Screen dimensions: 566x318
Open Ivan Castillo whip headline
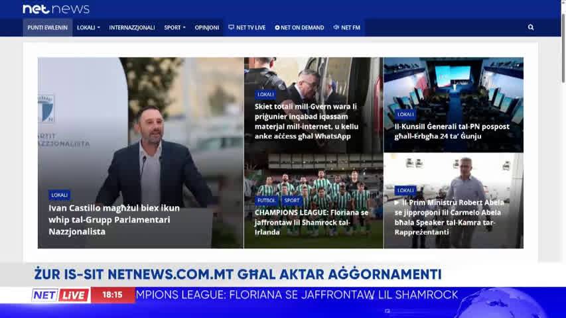(114, 219)
